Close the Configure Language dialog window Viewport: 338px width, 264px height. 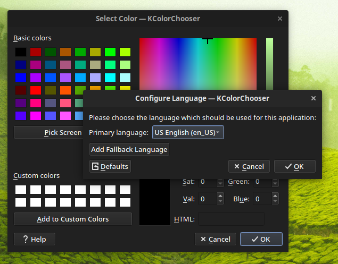[314, 98]
